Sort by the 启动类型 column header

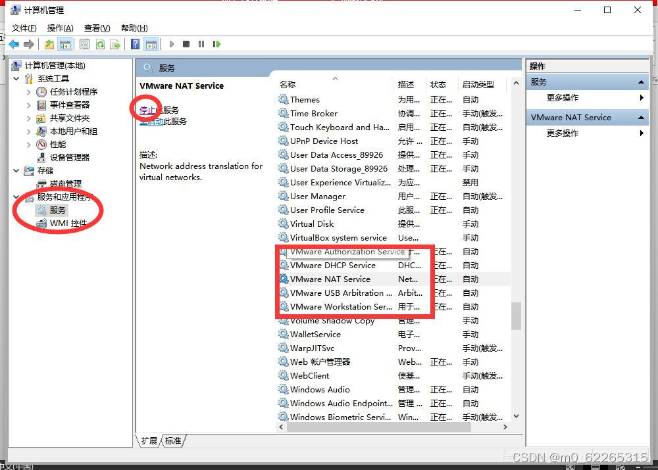click(482, 84)
